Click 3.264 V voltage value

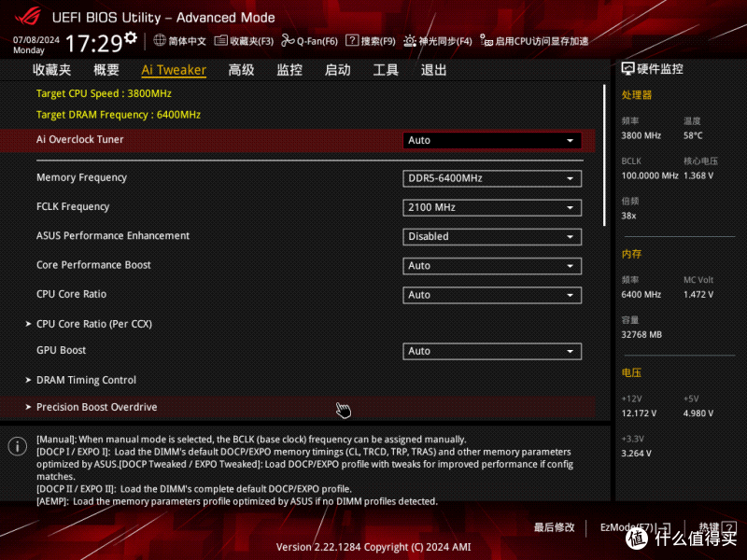637,454
